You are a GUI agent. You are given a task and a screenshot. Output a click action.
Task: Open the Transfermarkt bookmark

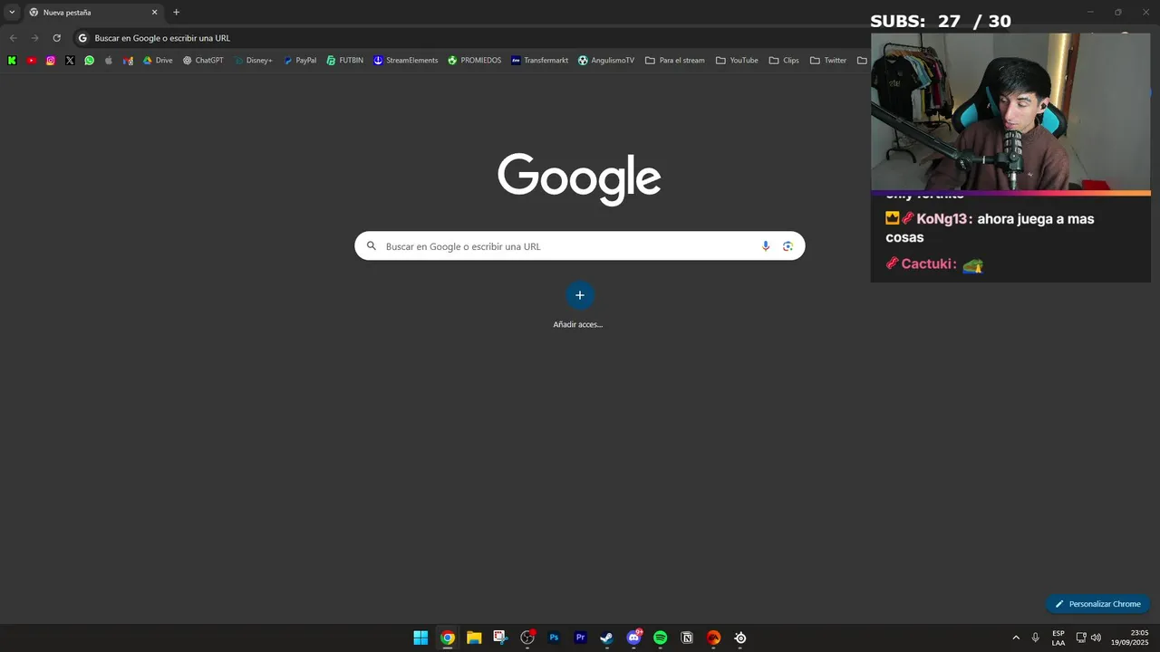pos(540,61)
